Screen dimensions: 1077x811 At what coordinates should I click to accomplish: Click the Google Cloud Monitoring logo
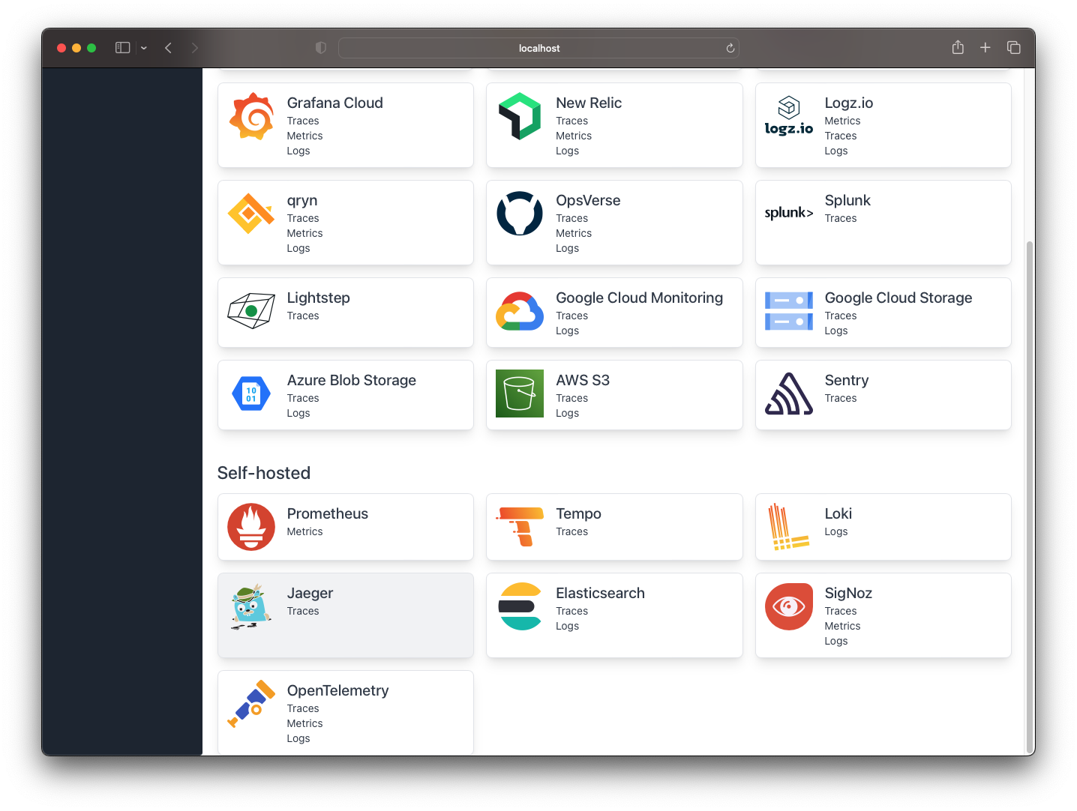[520, 311]
